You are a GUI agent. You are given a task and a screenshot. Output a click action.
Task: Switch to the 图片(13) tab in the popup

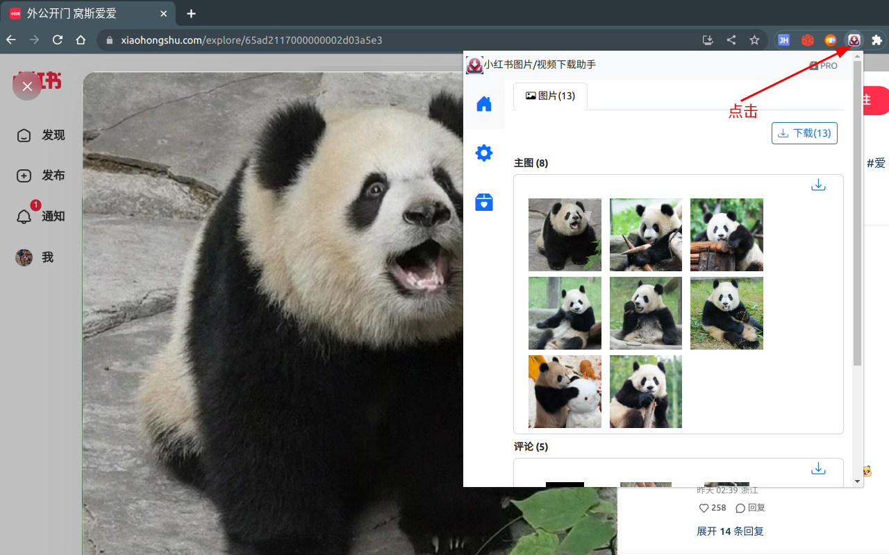pos(550,96)
